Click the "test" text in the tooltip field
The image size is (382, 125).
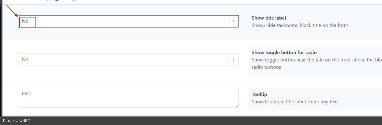point(26,94)
